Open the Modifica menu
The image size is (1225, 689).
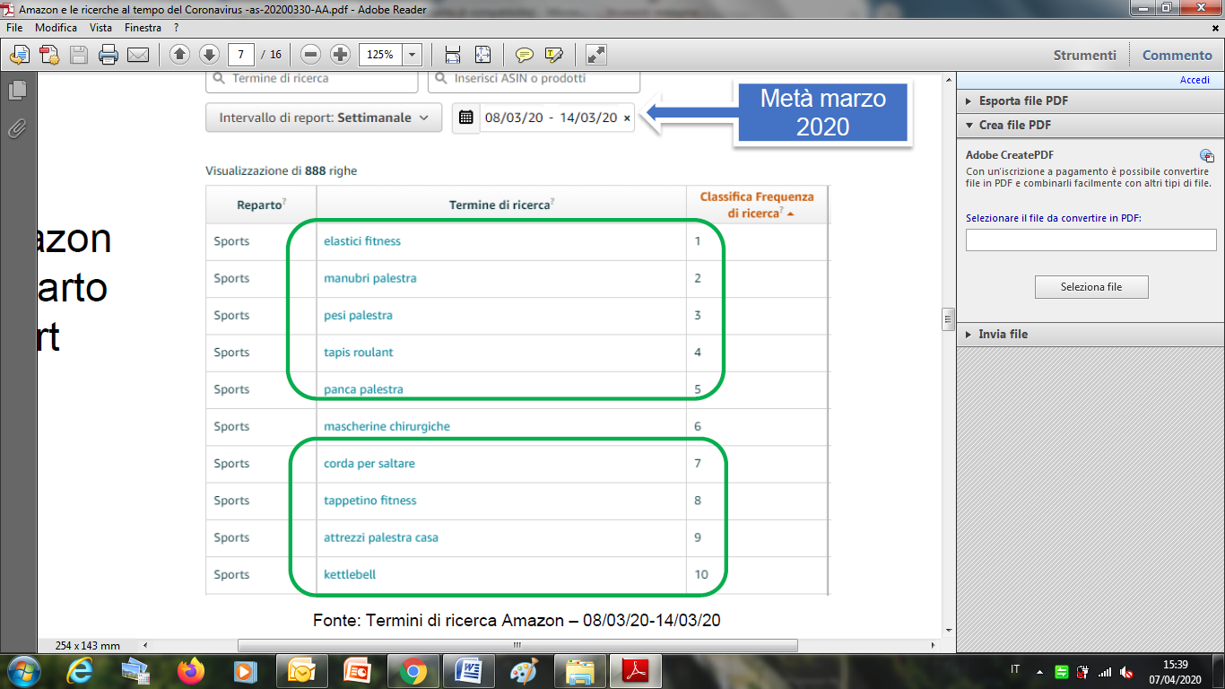(56, 28)
